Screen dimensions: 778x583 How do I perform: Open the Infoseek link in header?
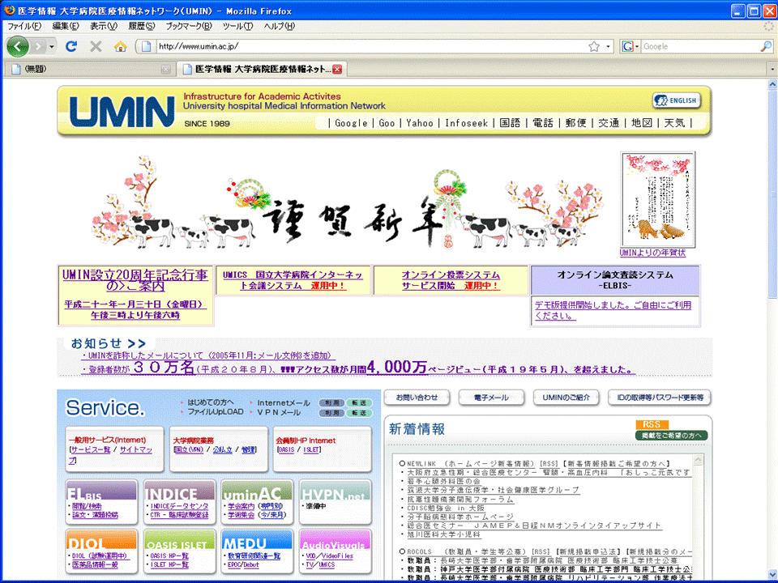(x=466, y=123)
